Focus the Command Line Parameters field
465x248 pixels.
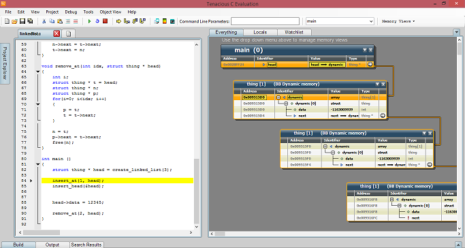click(265, 21)
